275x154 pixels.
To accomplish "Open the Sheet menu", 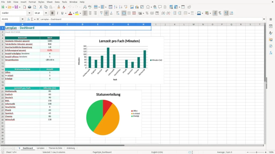I will click(49, 2).
